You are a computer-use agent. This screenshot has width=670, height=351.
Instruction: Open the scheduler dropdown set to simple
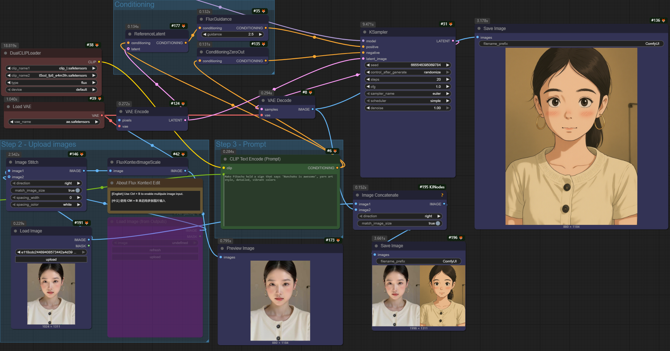click(x=407, y=101)
